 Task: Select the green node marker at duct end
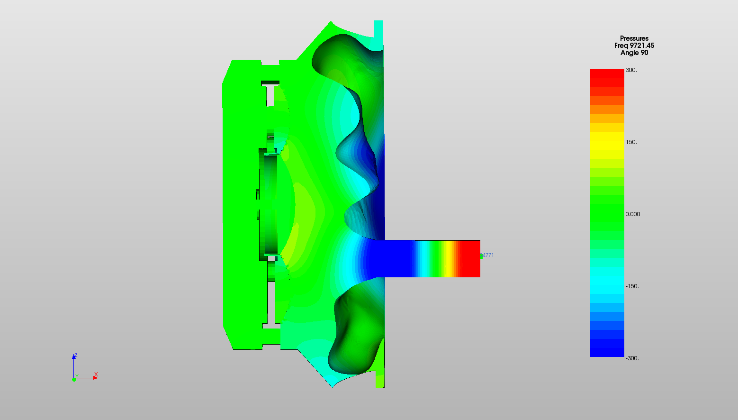[481, 256]
